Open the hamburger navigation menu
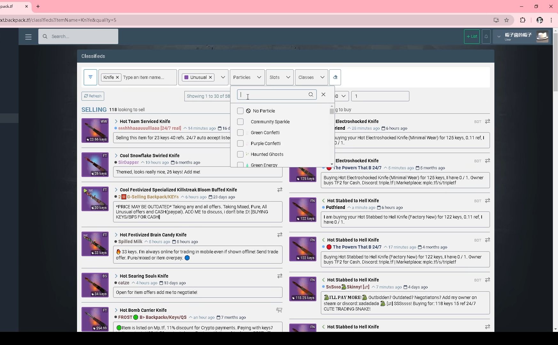Viewport: 558px width, 345px height. 28,37
